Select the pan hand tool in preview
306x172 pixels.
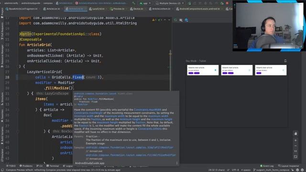pyautogui.click(x=295, y=134)
